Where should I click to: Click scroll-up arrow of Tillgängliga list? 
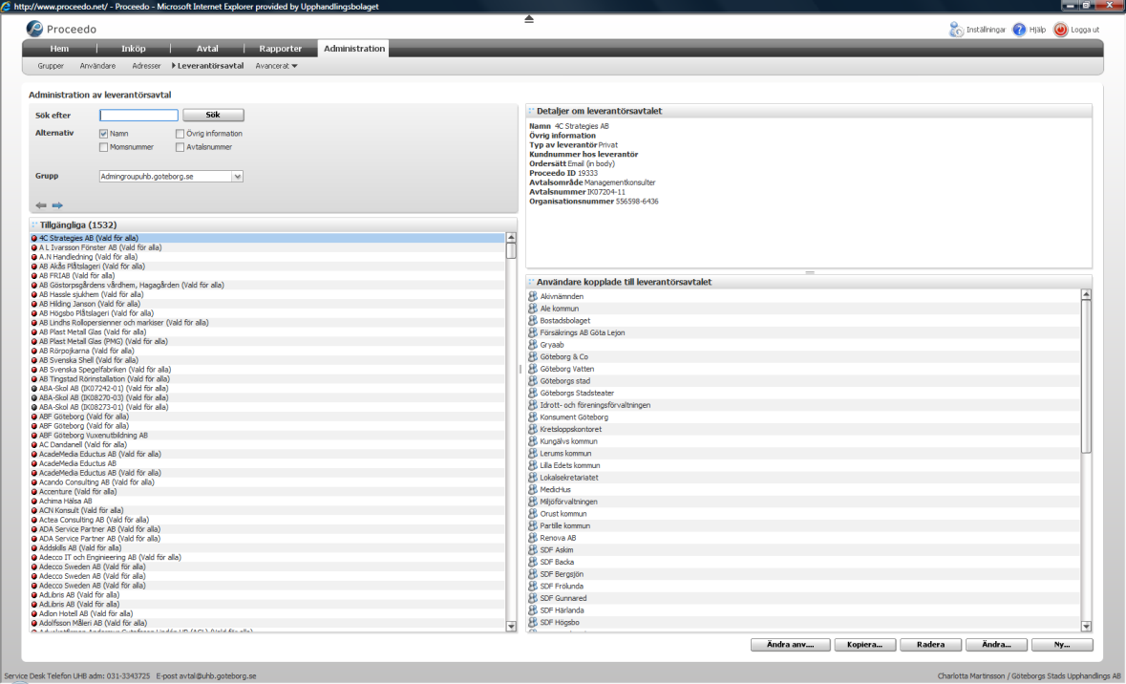tap(511, 238)
